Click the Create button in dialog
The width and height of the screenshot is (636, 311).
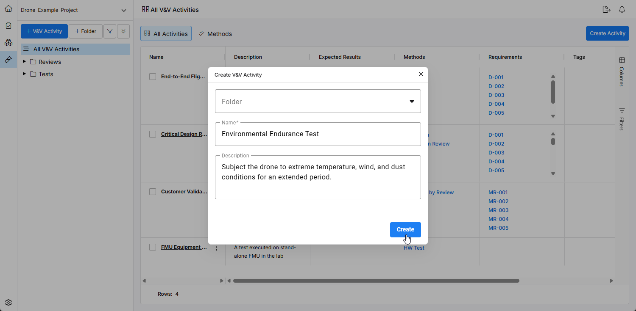click(405, 229)
